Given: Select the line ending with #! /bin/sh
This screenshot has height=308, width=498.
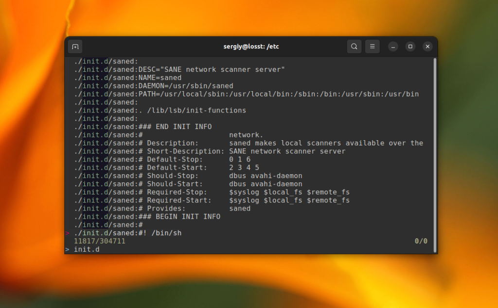Looking at the screenshot, I should pyautogui.click(x=128, y=233).
